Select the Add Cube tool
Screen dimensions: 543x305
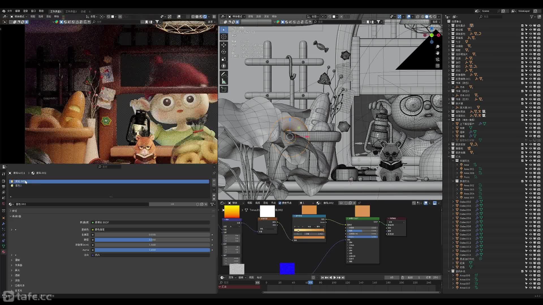[224, 90]
